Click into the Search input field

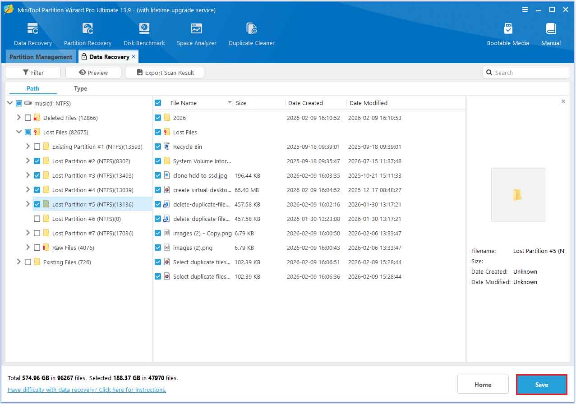click(x=526, y=73)
